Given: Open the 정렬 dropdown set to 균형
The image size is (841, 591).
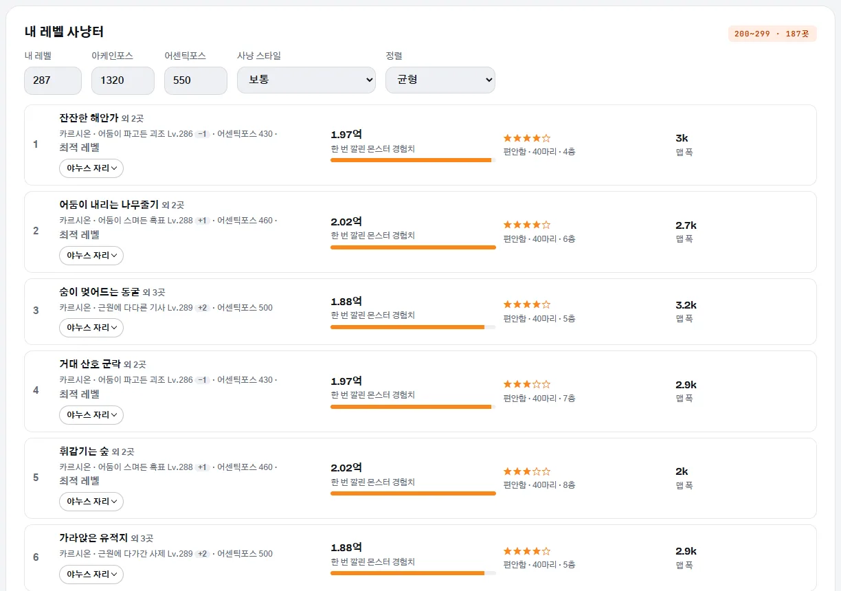Looking at the screenshot, I should (440, 80).
